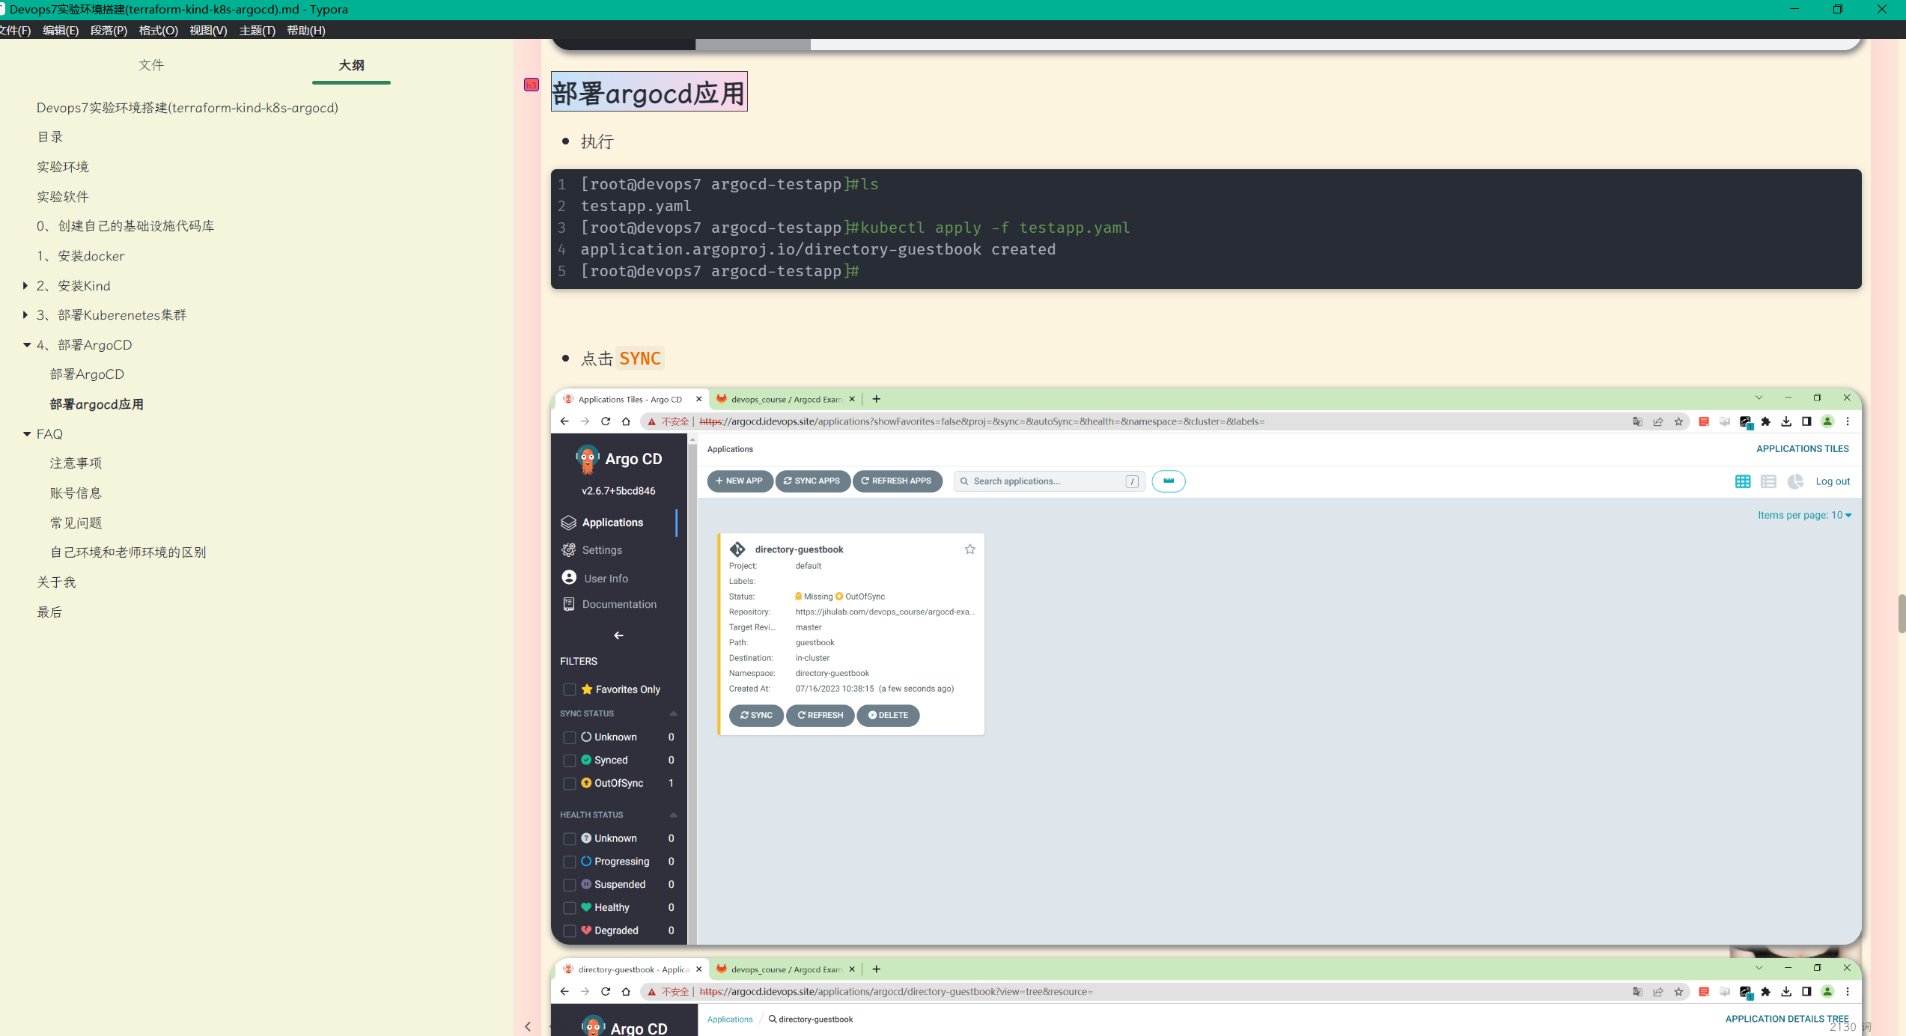The width and height of the screenshot is (1906, 1036).
Task: Click the h3 heading level marker
Action: point(531,85)
